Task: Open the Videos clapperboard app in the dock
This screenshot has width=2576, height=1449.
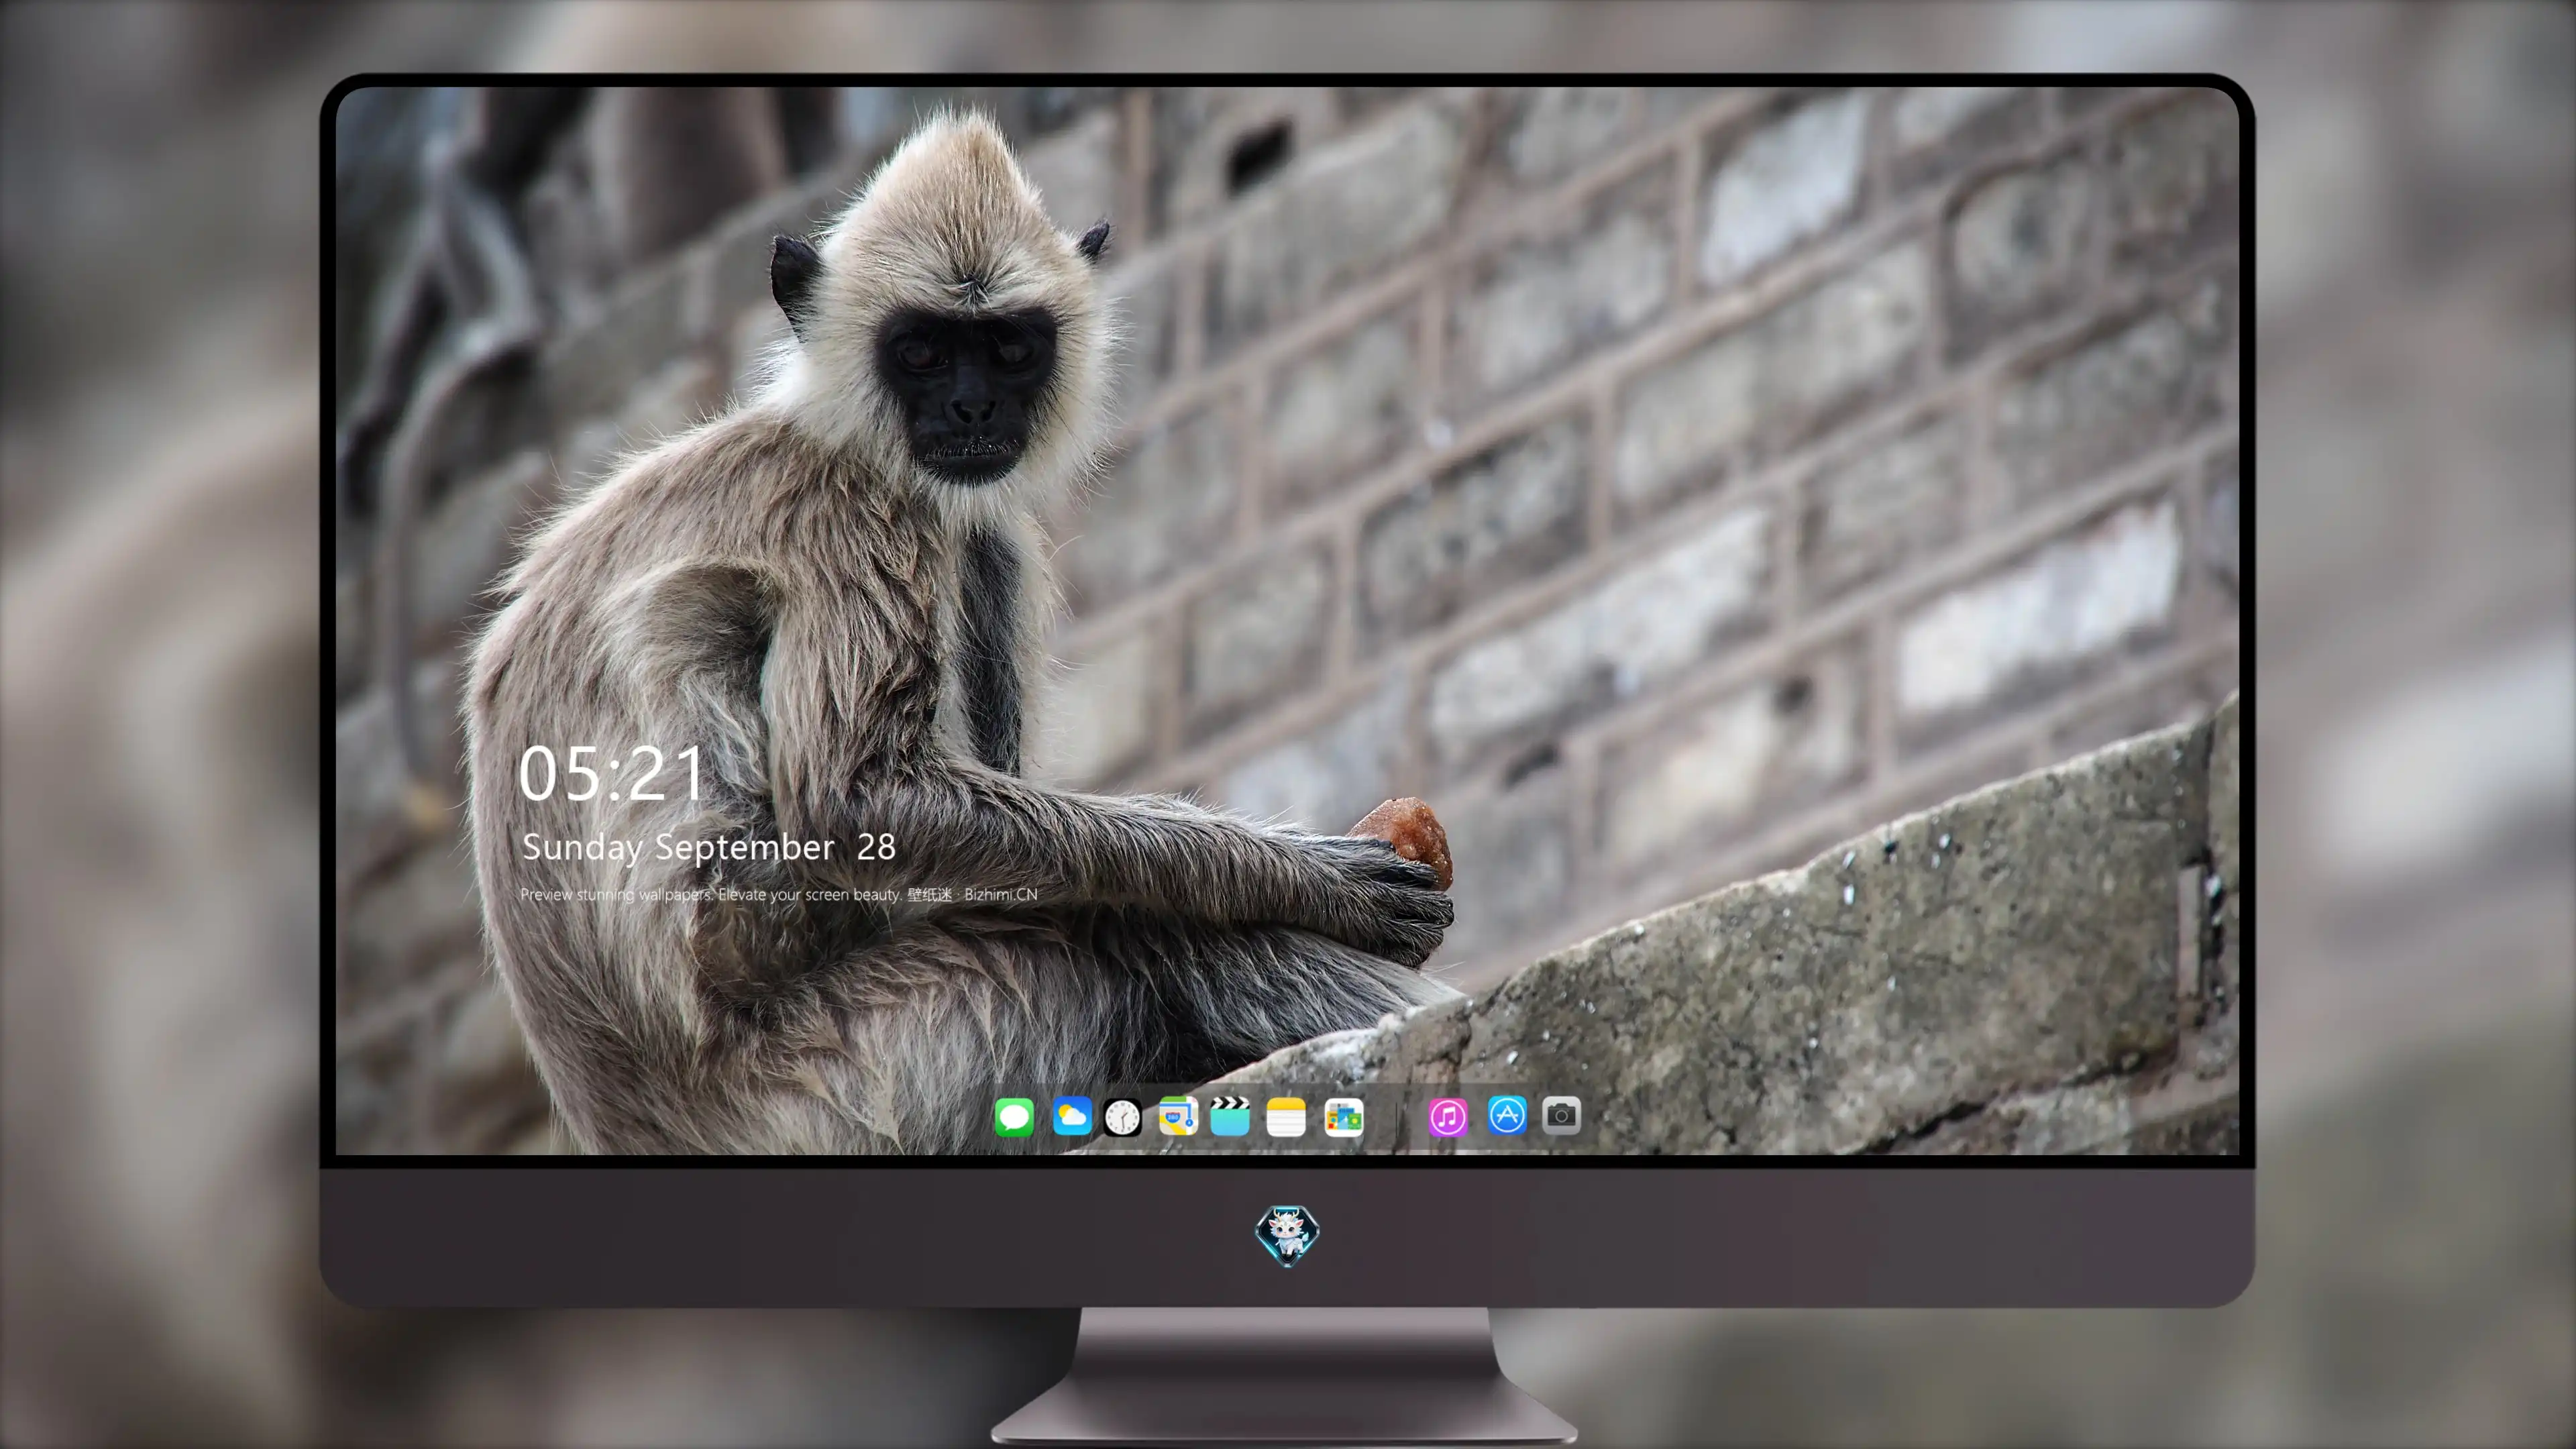Action: point(1230,1116)
